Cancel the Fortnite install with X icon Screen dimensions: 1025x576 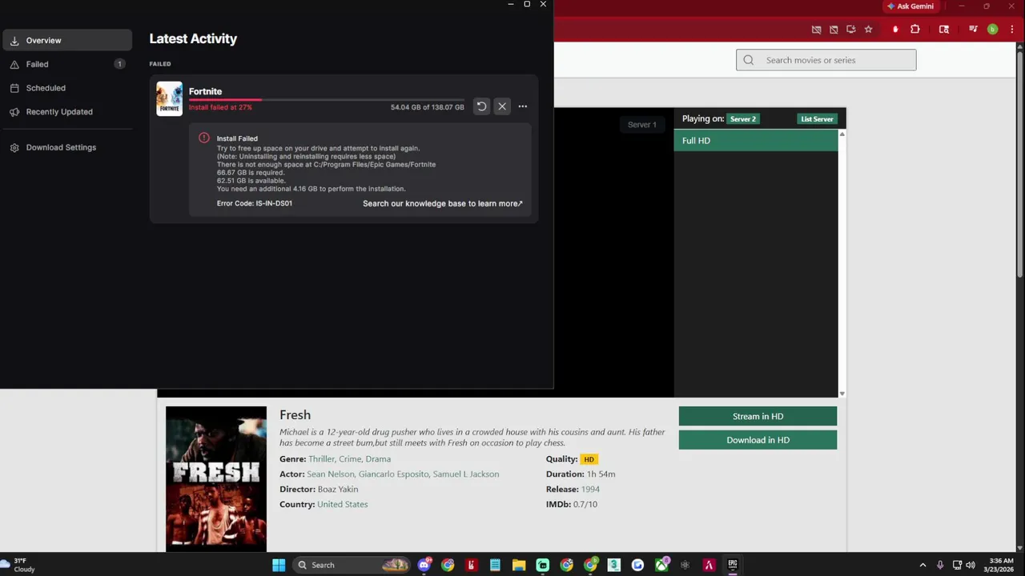click(x=502, y=106)
